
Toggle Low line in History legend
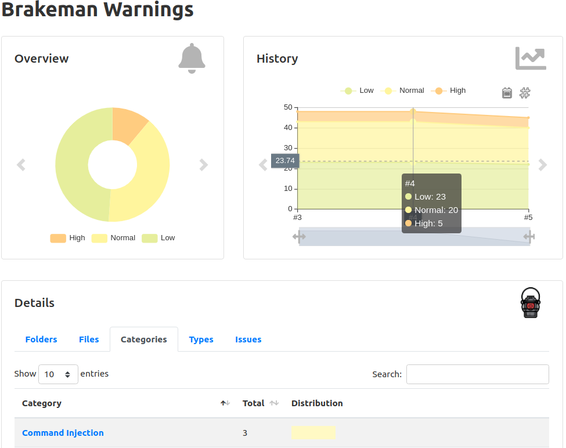pos(356,91)
